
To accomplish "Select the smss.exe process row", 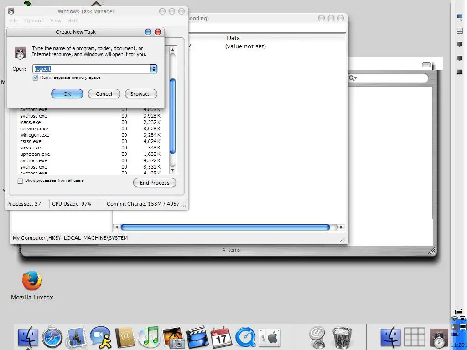I will pyautogui.click(x=90, y=148).
